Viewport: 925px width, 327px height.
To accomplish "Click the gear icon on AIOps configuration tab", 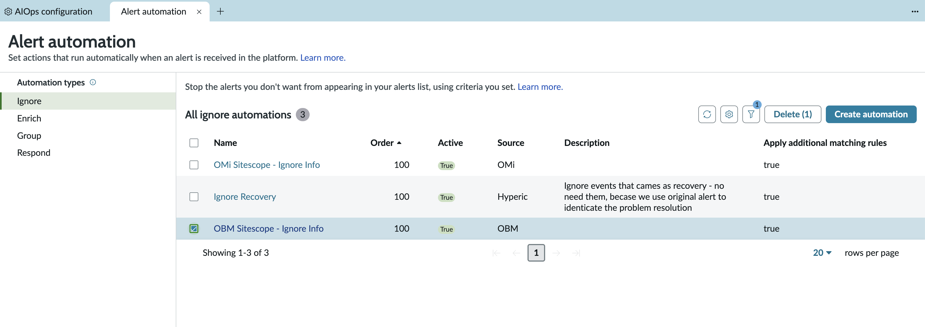I will coord(8,12).
